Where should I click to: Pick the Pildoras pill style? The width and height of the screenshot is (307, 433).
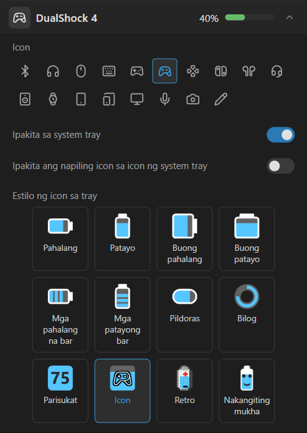[185, 315]
